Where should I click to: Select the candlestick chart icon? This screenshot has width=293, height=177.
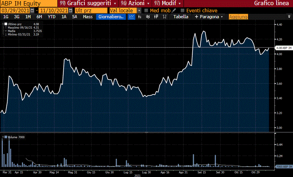pyautogui.click(x=148, y=17)
